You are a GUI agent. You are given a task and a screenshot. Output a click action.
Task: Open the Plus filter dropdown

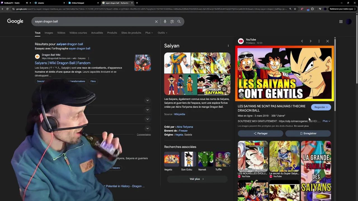point(149,33)
